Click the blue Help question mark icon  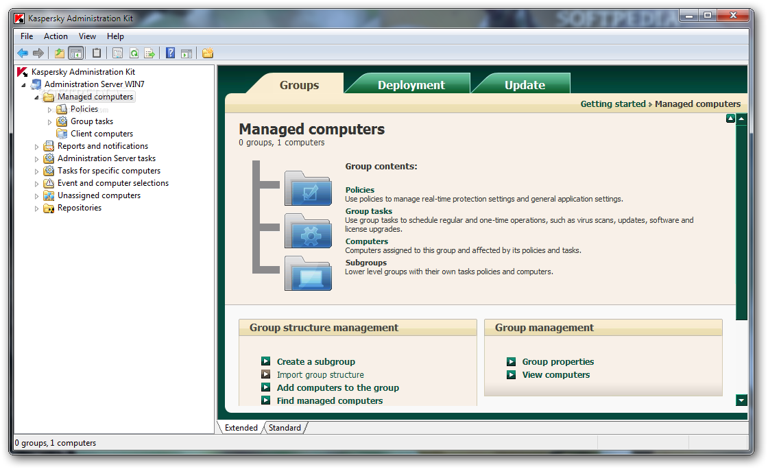pos(171,53)
